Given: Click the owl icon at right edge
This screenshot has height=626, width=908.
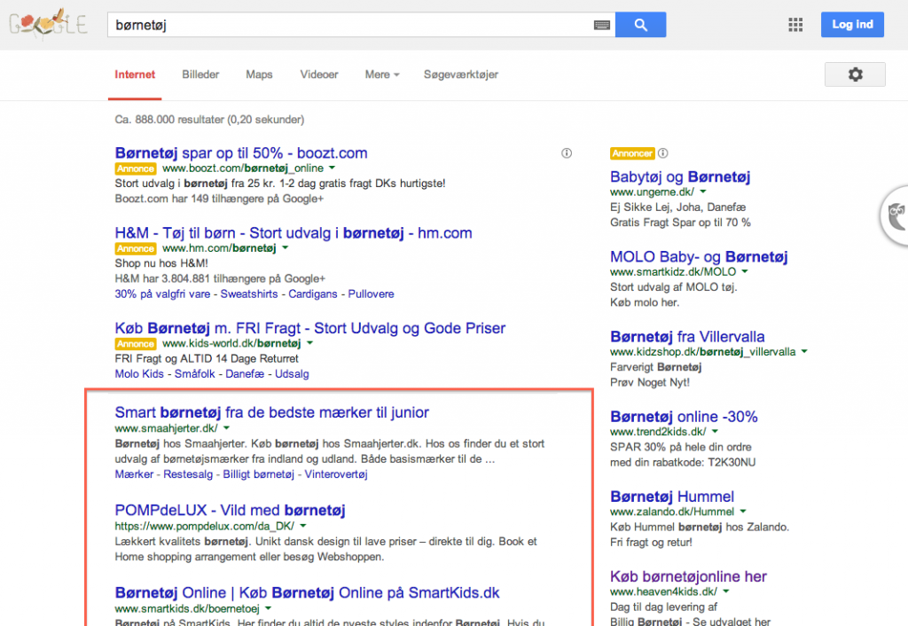Looking at the screenshot, I should point(897,215).
